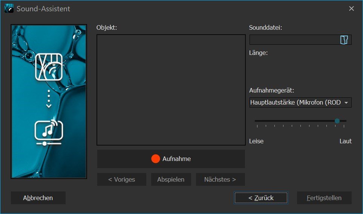Cancel the wizard via Abbrechen

38,198
